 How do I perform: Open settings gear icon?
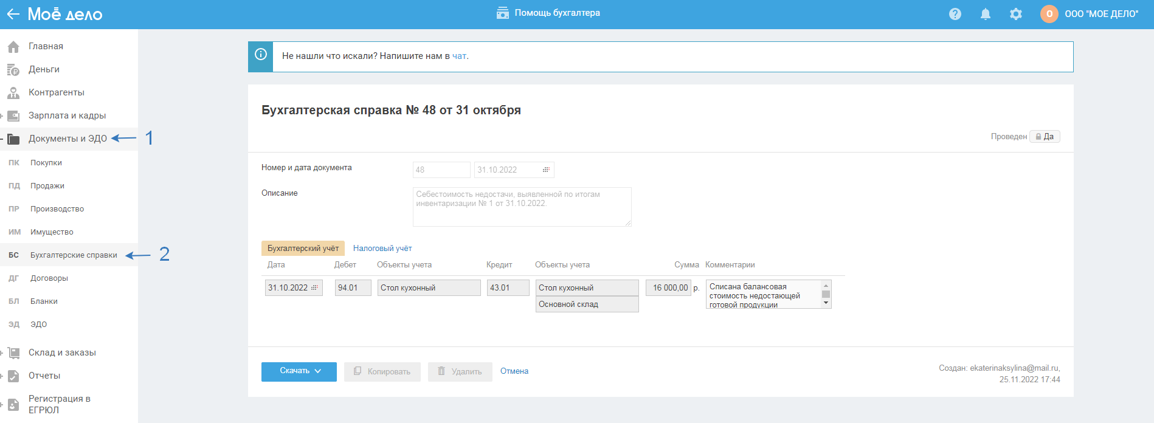coord(1016,14)
